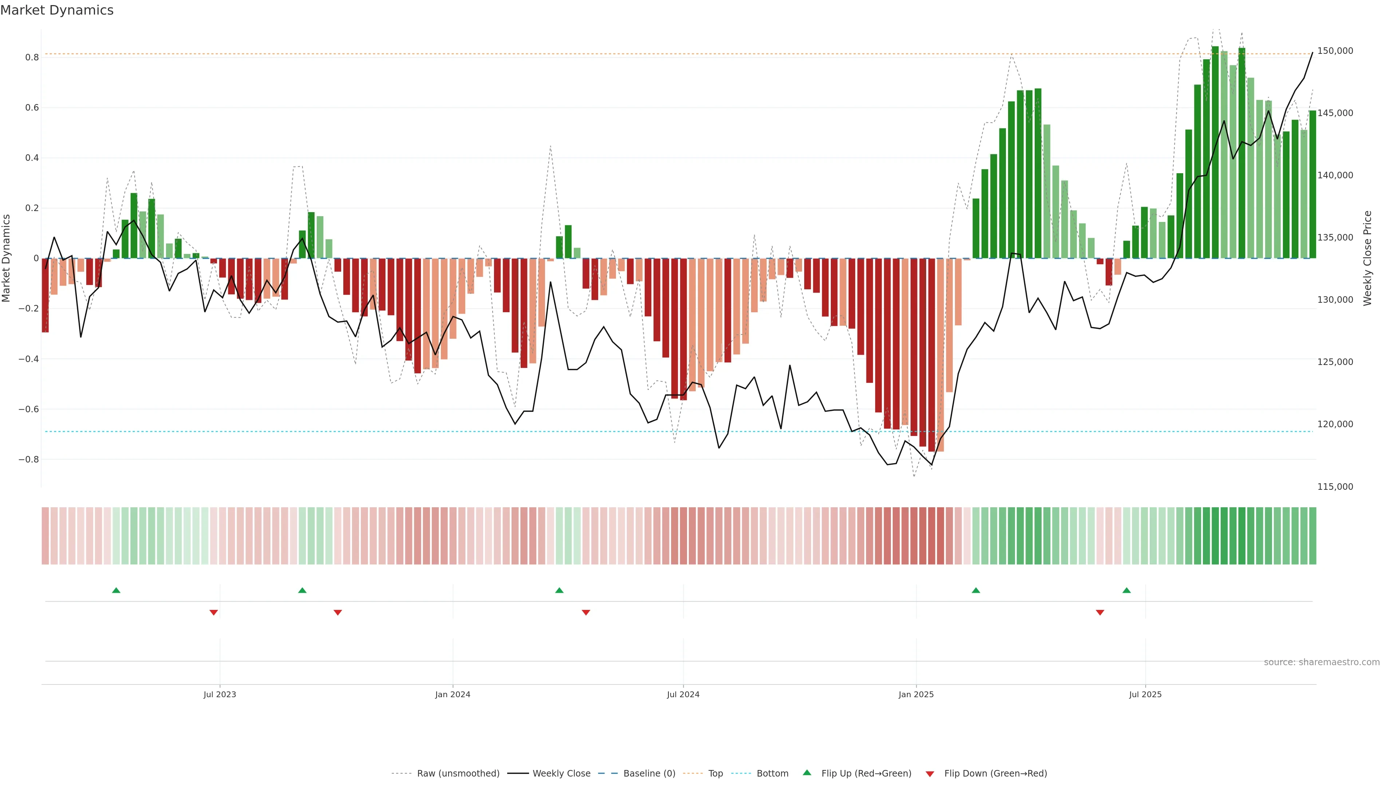
Task: Hide the Bottom threshold legend series
Action: (x=772, y=774)
